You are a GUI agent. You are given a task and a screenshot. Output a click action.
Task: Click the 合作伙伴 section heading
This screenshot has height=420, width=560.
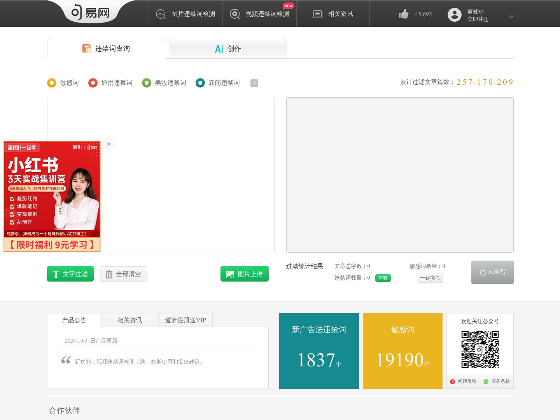pos(65,410)
